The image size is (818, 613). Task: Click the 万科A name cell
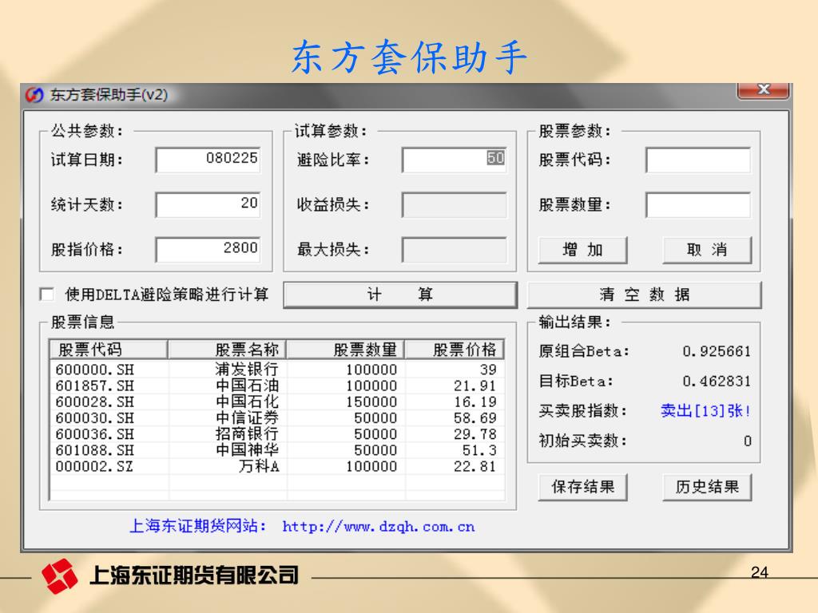tap(260, 466)
